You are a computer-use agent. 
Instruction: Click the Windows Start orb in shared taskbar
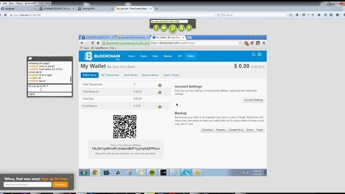pyautogui.click(x=84, y=172)
